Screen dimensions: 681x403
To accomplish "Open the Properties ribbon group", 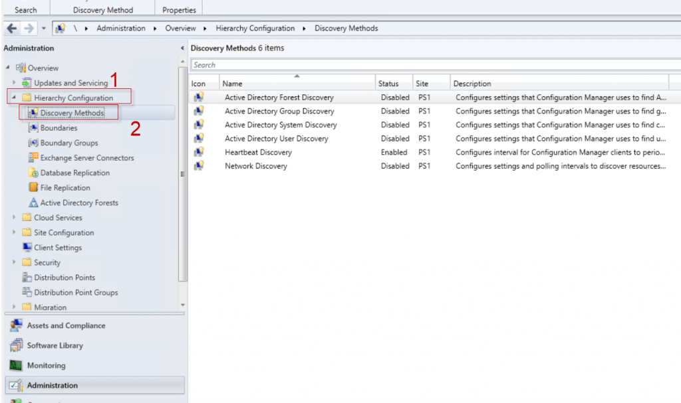I will tap(179, 9).
